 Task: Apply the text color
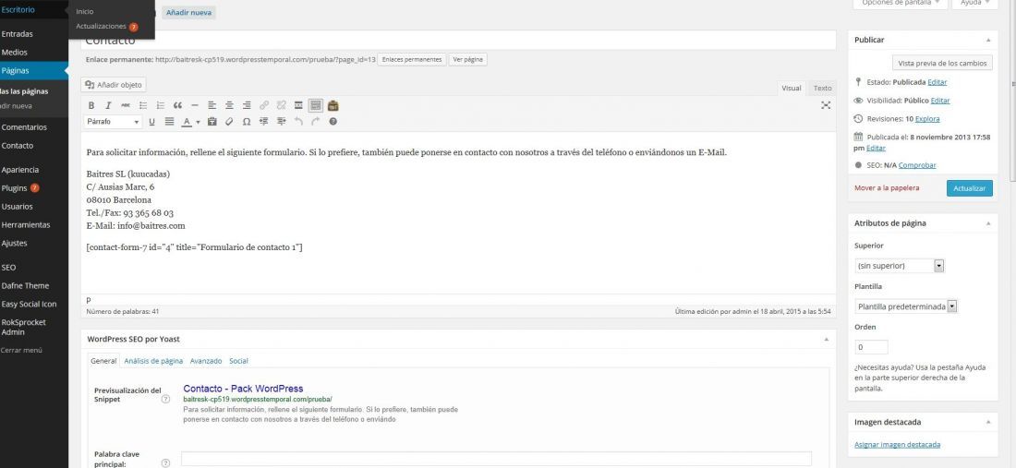(186, 122)
